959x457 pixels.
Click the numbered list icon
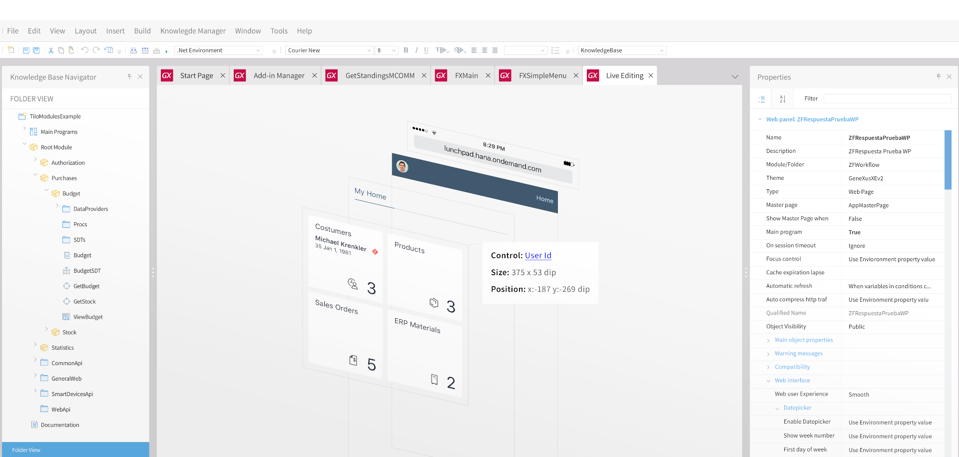555,50
